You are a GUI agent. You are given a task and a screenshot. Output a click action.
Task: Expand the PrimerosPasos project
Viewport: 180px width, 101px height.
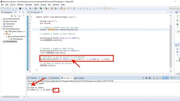(2, 42)
